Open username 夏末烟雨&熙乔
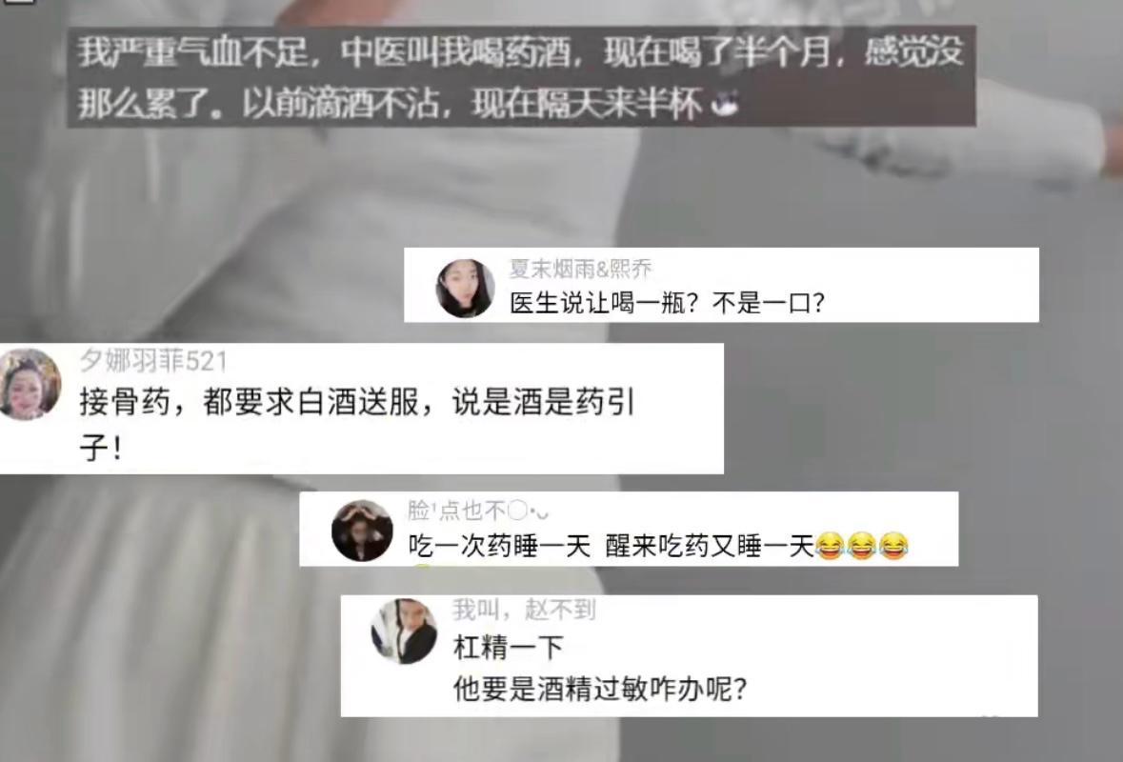Image resolution: width=1123 pixels, height=762 pixels. [x=580, y=269]
